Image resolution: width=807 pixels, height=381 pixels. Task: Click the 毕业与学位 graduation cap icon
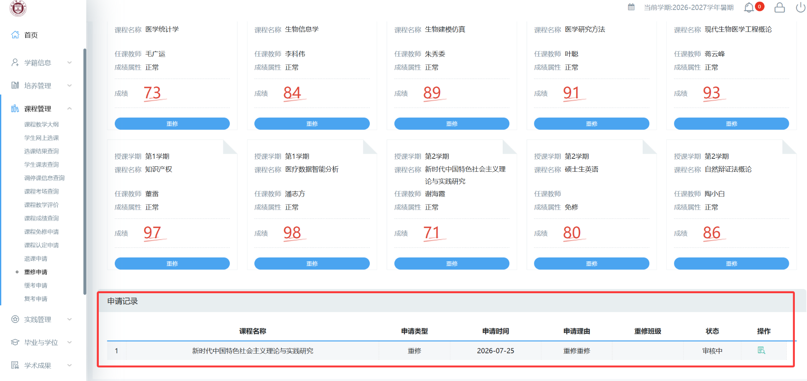15,342
